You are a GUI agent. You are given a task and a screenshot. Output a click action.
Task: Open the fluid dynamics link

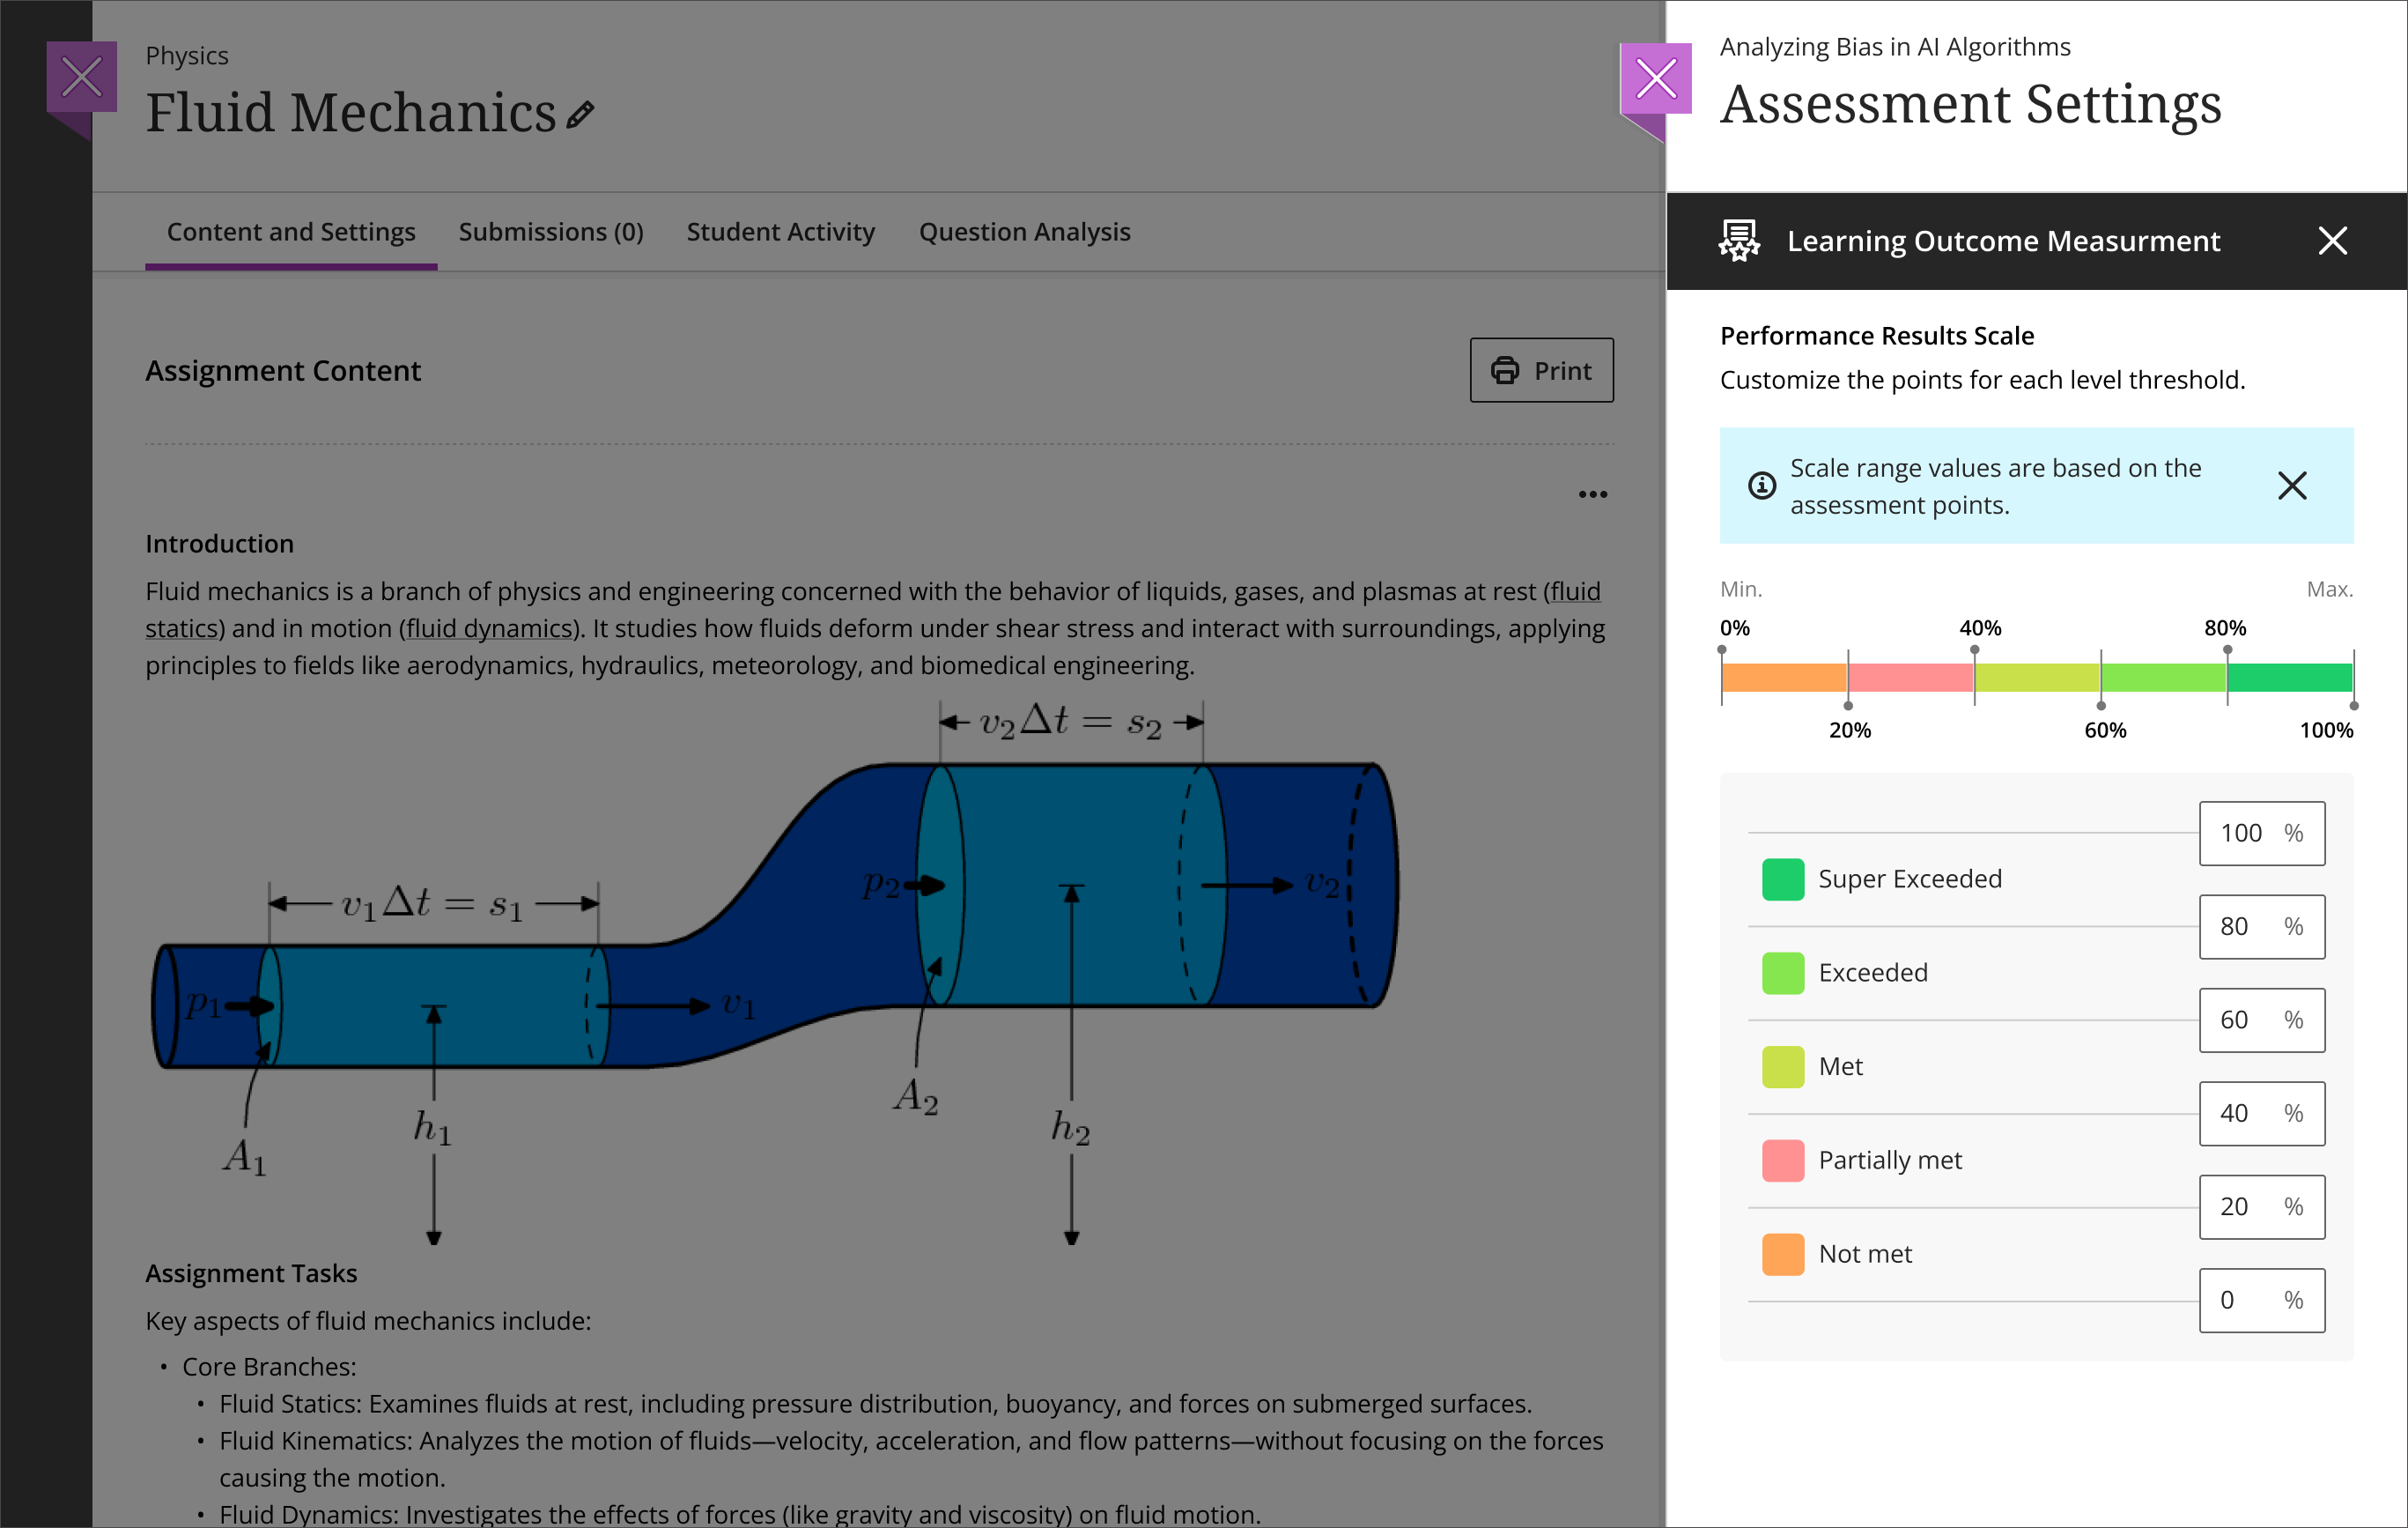[485, 627]
